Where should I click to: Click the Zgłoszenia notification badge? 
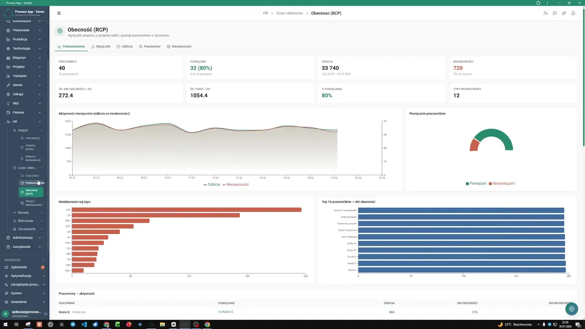point(43,267)
